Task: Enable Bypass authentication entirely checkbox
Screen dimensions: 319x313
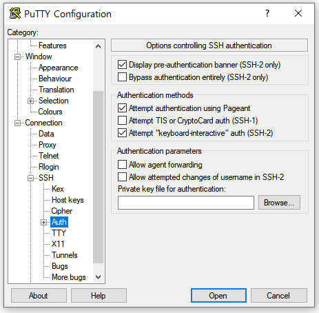Action: [x=122, y=77]
